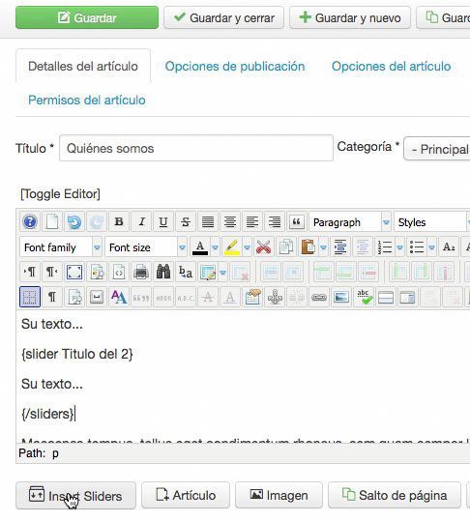
Task: Apply subscript with the A₂ icon
Action: pyautogui.click(x=449, y=247)
